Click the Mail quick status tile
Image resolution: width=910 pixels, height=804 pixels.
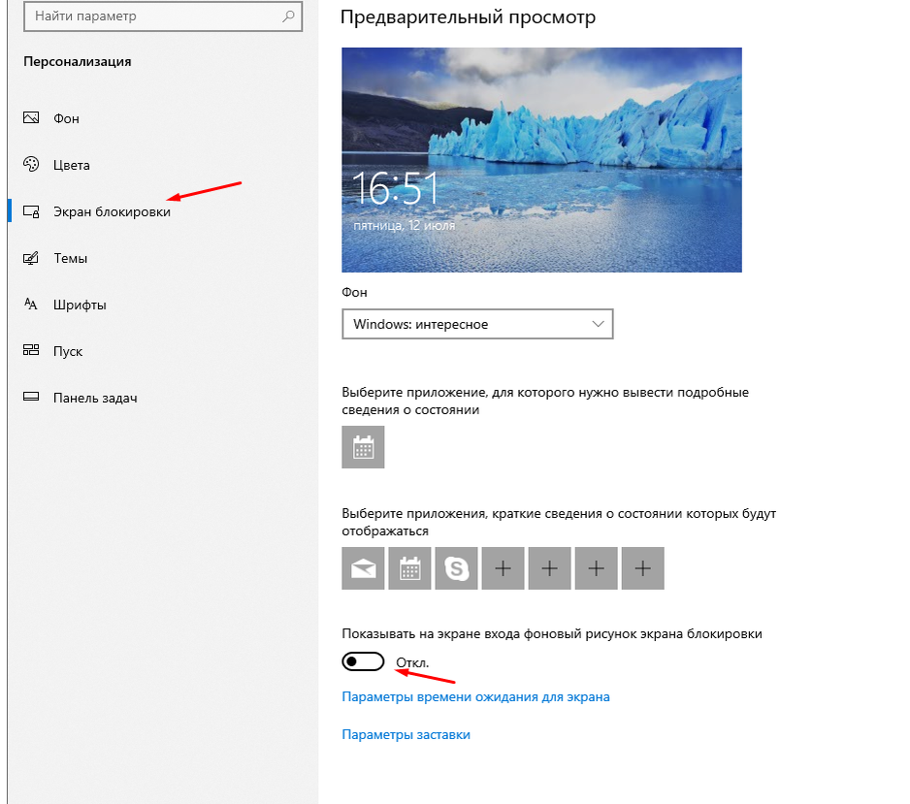pyautogui.click(x=363, y=568)
